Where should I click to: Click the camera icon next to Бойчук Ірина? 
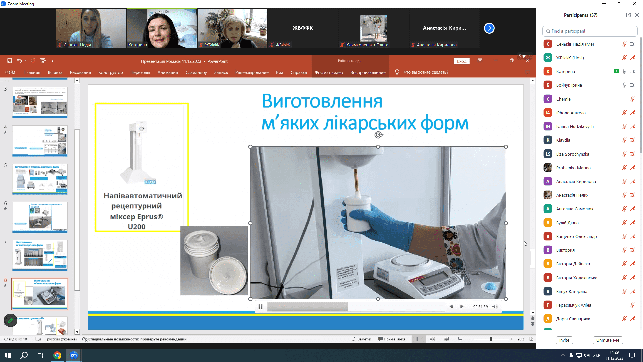pyautogui.click(x=632, y=85)
